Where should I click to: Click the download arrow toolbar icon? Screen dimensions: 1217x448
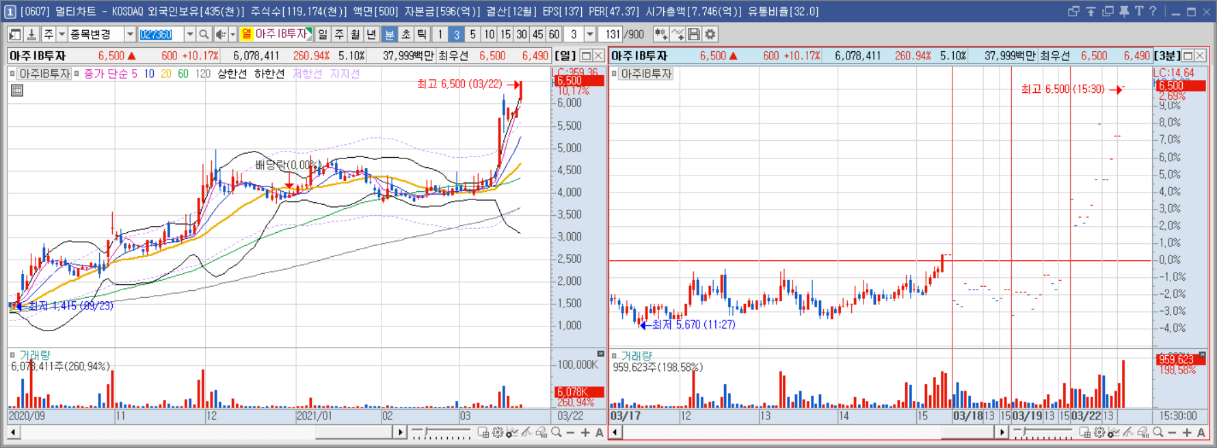click(31, 34)
